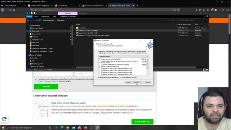Viewport: 231px width, 130px height.
Task: Open the Início ribbon tab in Explorer
Action: click(36, 16)
